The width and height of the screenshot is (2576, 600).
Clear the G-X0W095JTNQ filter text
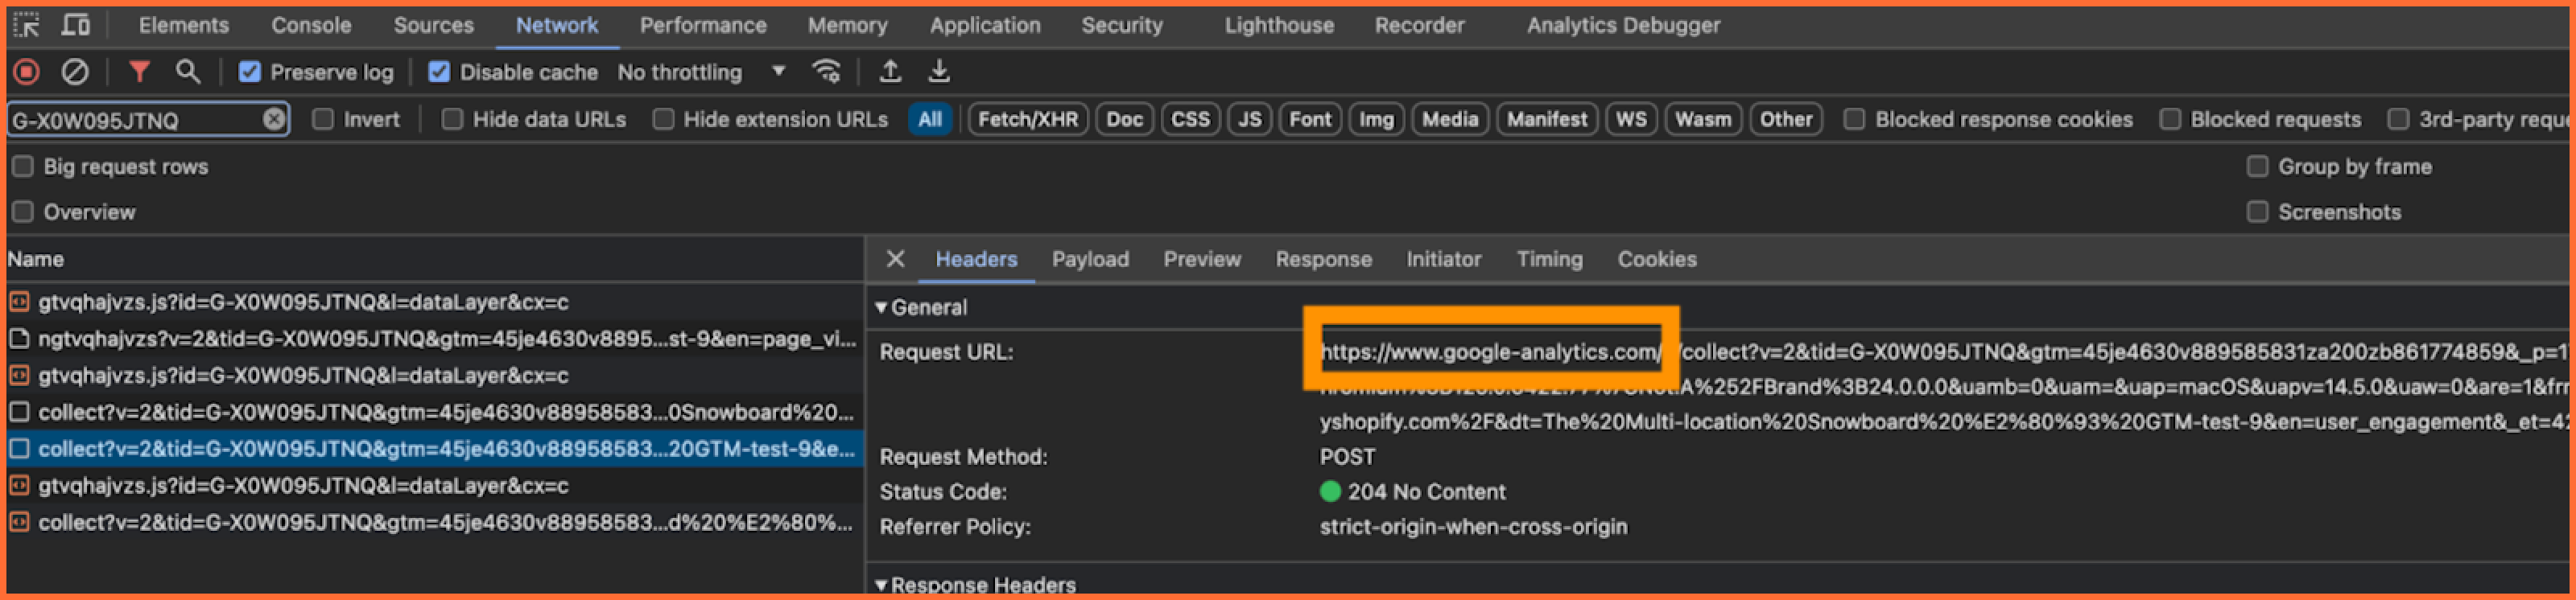pos(274,120)
